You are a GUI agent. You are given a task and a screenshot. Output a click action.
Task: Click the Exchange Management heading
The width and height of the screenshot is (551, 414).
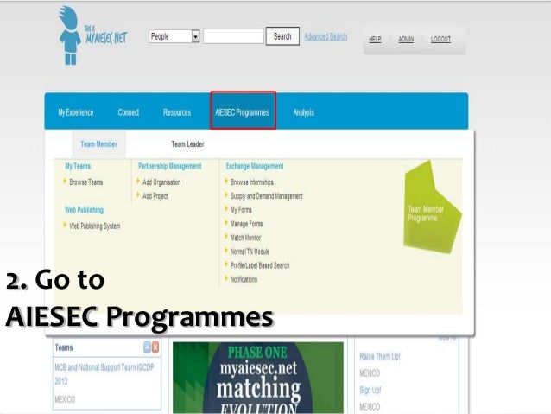pyautogui.click(x=255, y=166)
